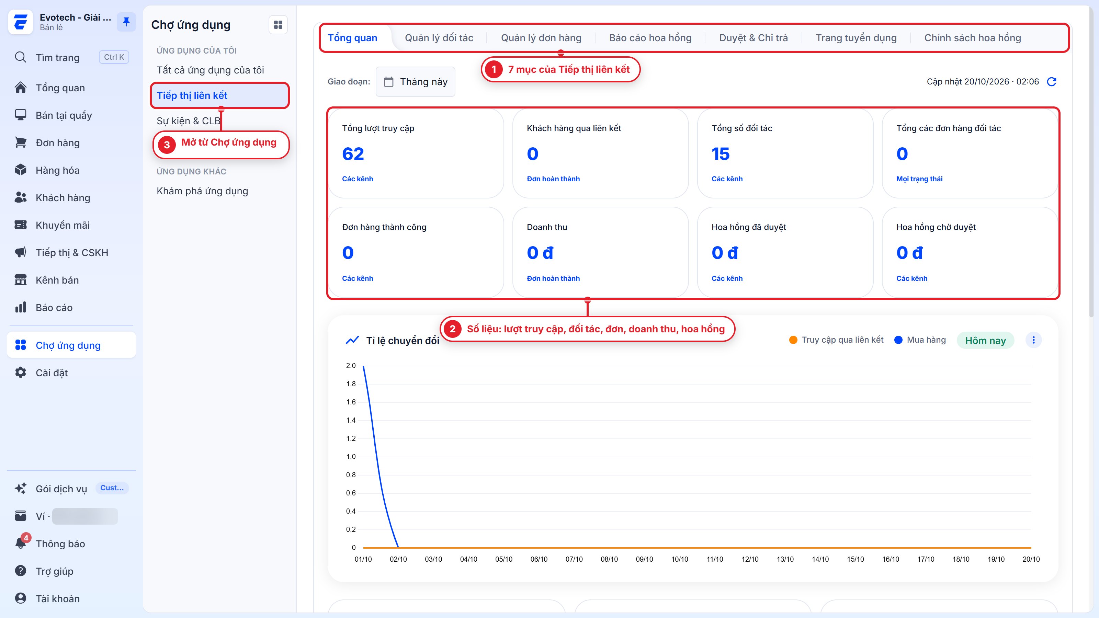
Task: Switch to Quản lý đơn hàng tab
Action: click(541, 38)
